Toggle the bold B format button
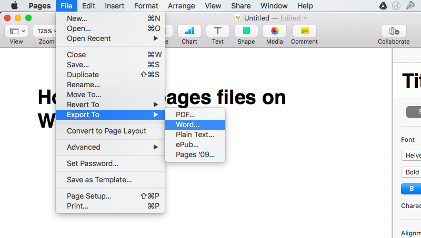Viewport: 421px width, 238px height. pos(411,189)
